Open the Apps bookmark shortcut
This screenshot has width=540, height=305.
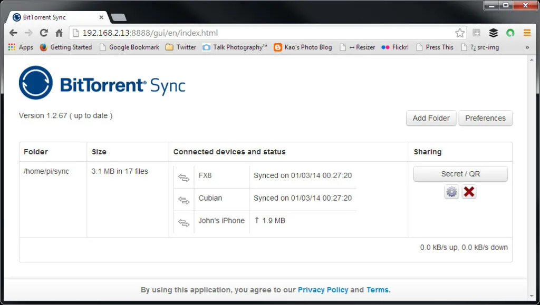tap(21, 47)
